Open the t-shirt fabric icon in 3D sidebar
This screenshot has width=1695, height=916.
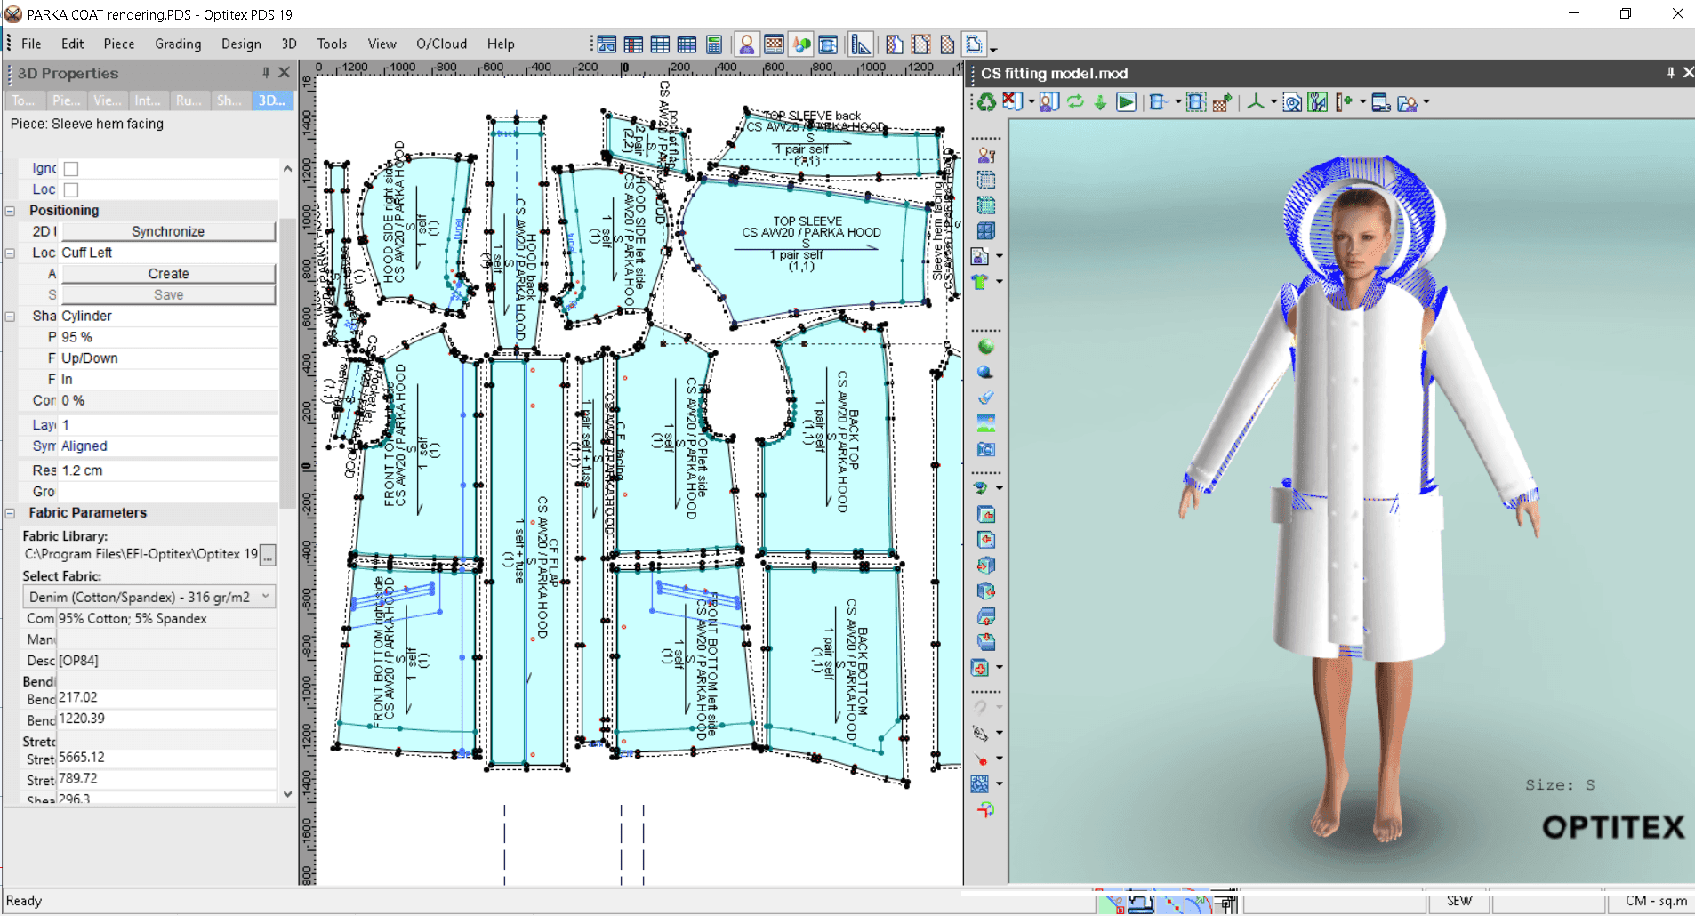coord(981,281)
